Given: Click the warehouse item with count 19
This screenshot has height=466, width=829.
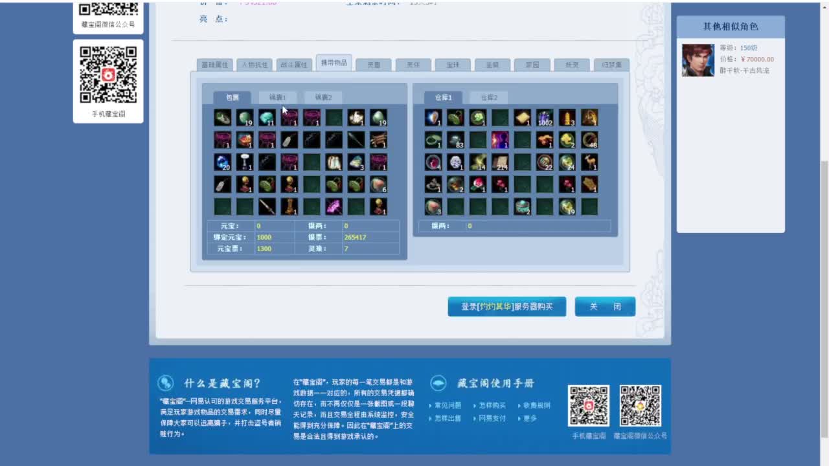Looking at the screenshot, I should 567,206.
